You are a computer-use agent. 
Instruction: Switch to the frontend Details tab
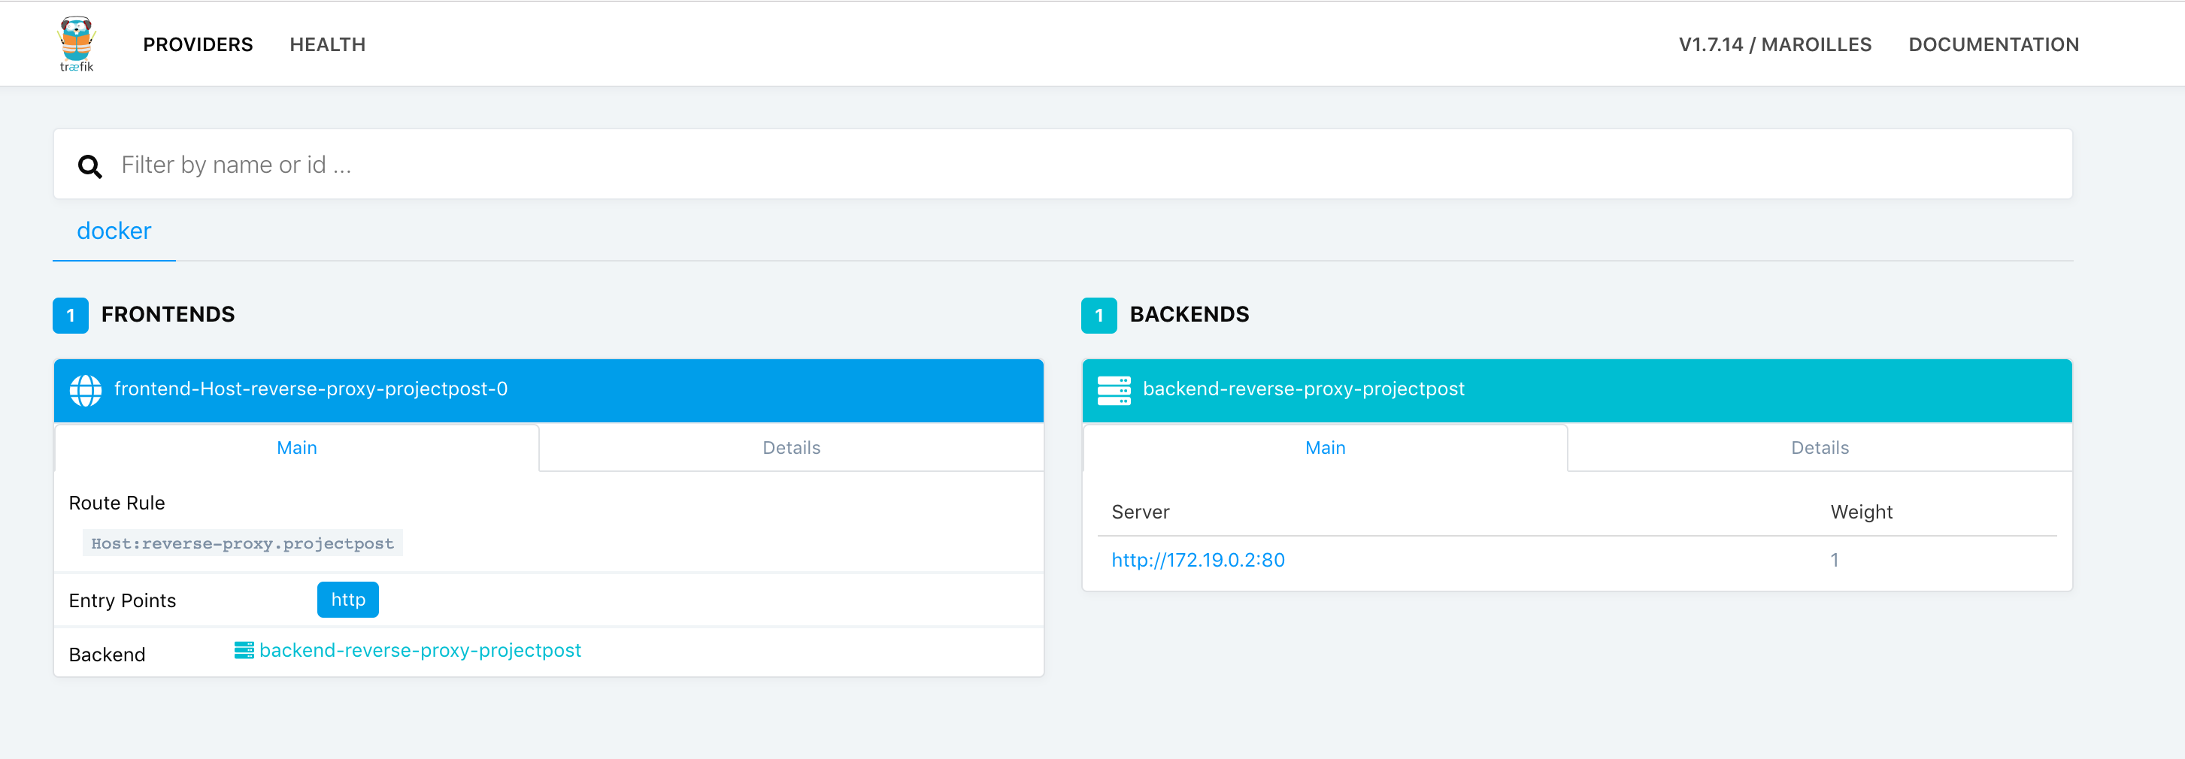click(790, 448)
